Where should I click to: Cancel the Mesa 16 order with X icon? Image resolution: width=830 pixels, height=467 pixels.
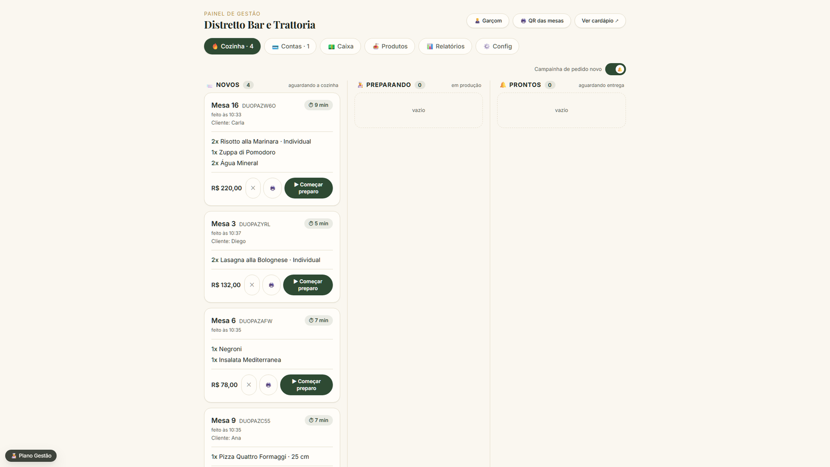click(x=253, y=188)
